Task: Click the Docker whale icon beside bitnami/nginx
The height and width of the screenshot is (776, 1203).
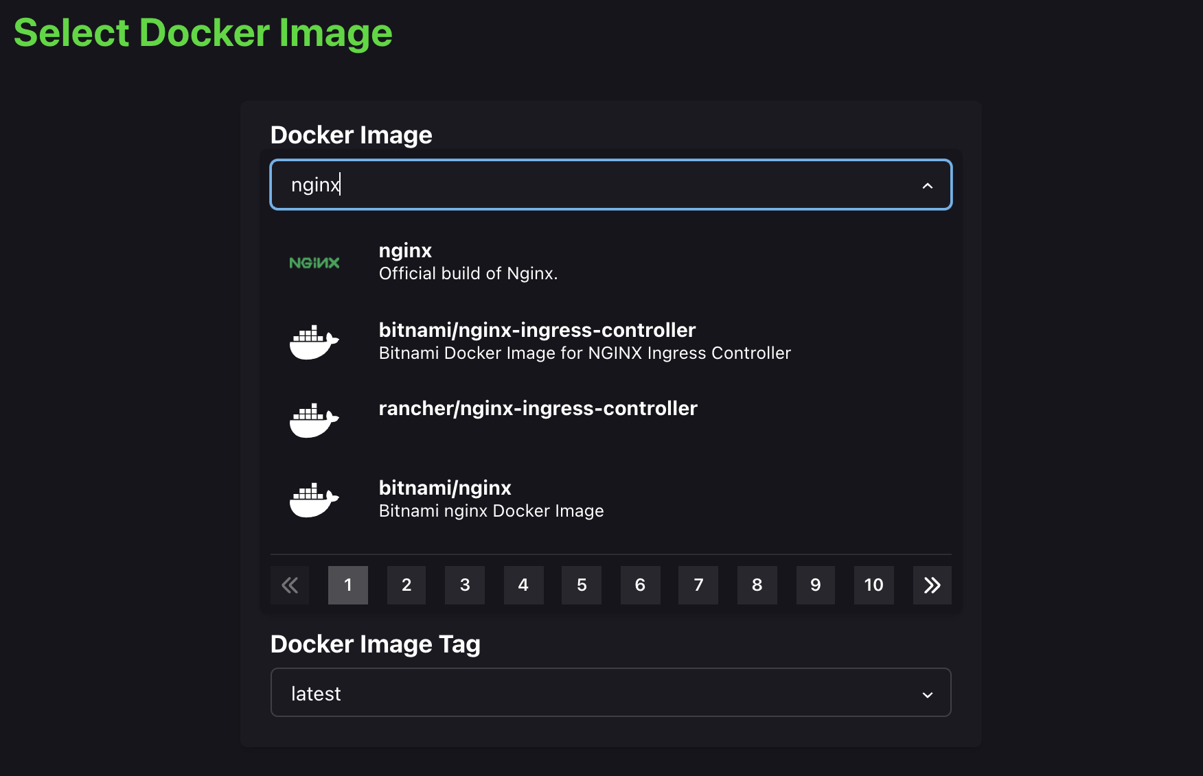Action: [314, 499]
